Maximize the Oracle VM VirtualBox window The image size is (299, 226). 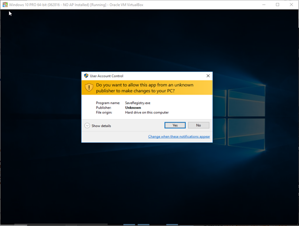(277, 4)
